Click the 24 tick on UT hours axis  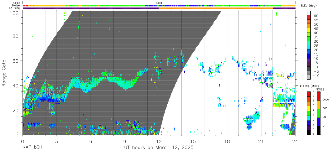[x=295, y=141]
